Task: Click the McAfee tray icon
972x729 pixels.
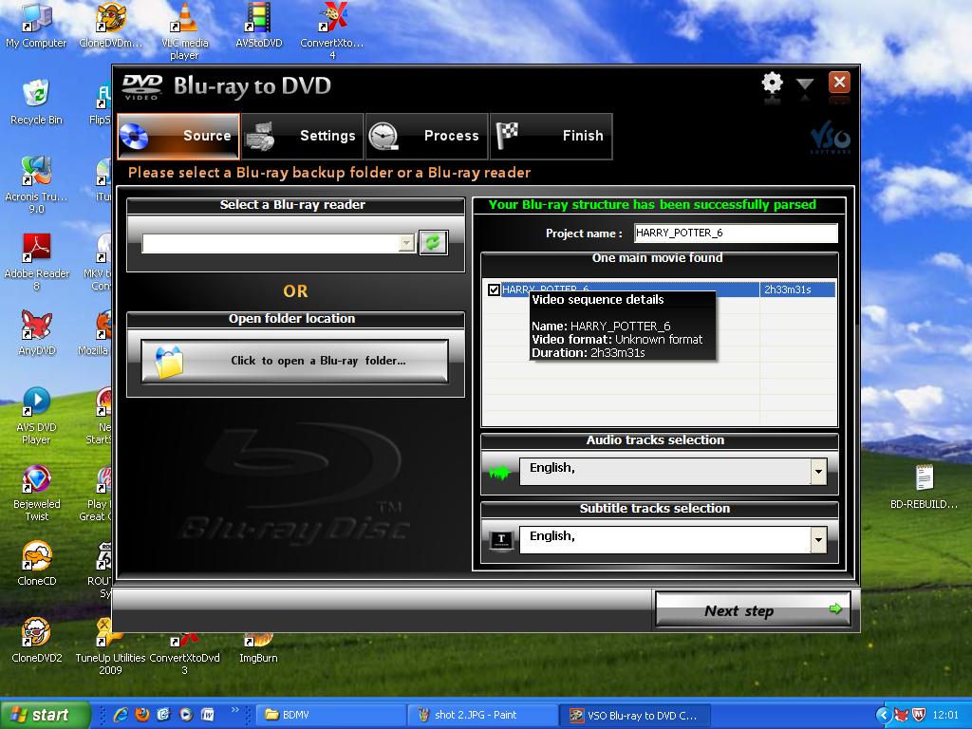Action: (x=919, y=715)
